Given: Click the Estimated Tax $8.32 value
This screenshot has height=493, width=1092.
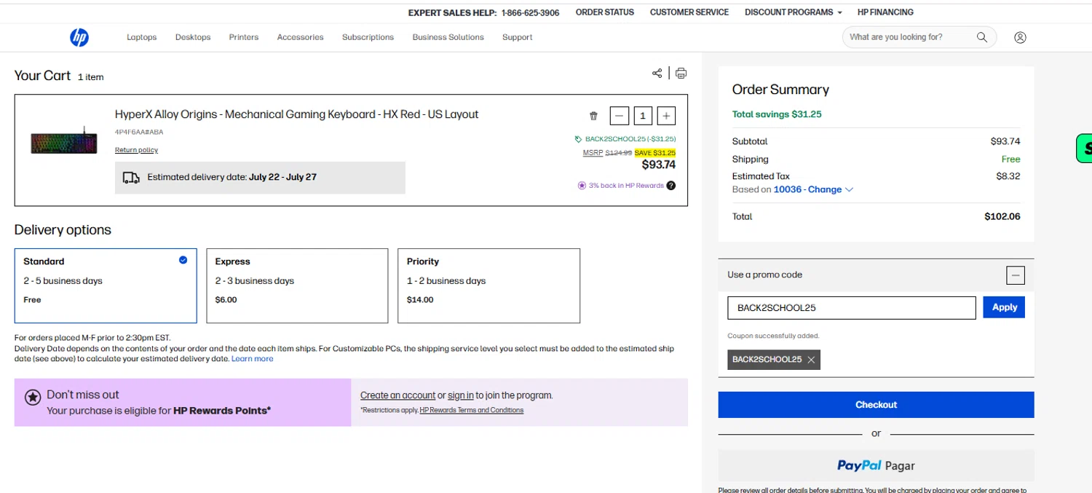Looking at the screenshot, I should 1008,176.
